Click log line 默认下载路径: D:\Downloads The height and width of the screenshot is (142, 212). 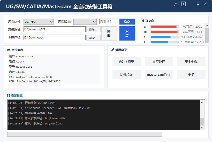pyautogui.click(x=36, y=123)
